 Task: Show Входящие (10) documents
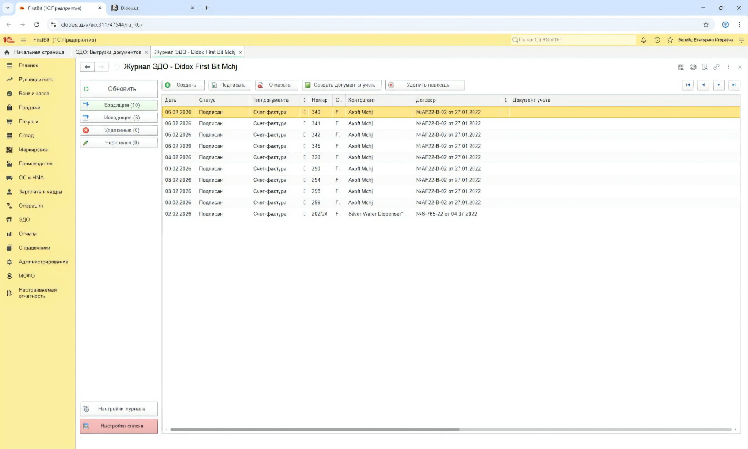(119, 105)
